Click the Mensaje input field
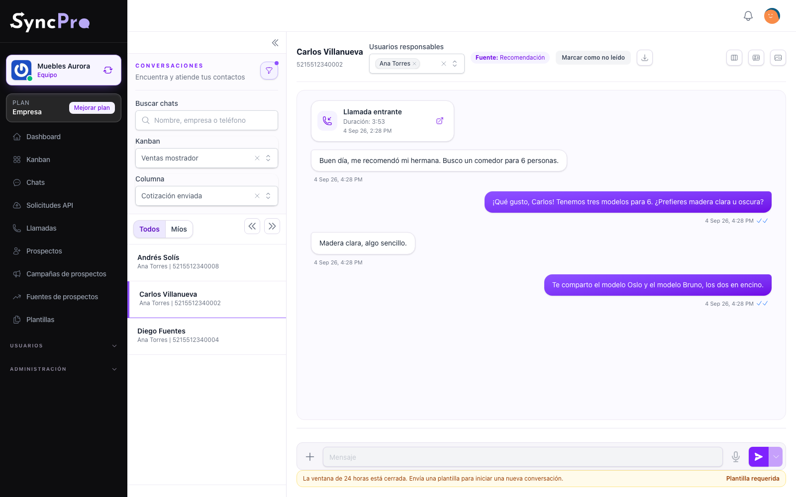796x497 pixels. pos(522,457)
